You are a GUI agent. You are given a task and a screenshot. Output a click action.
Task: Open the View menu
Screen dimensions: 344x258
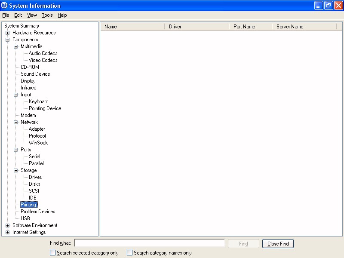tap(32, 15)
